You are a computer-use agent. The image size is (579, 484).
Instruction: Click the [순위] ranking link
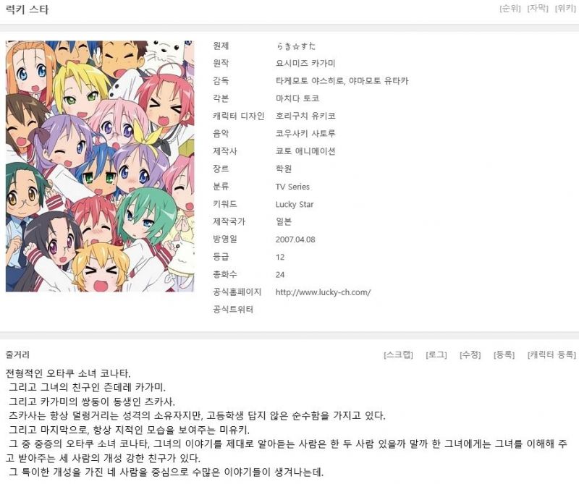coord(510,8)
